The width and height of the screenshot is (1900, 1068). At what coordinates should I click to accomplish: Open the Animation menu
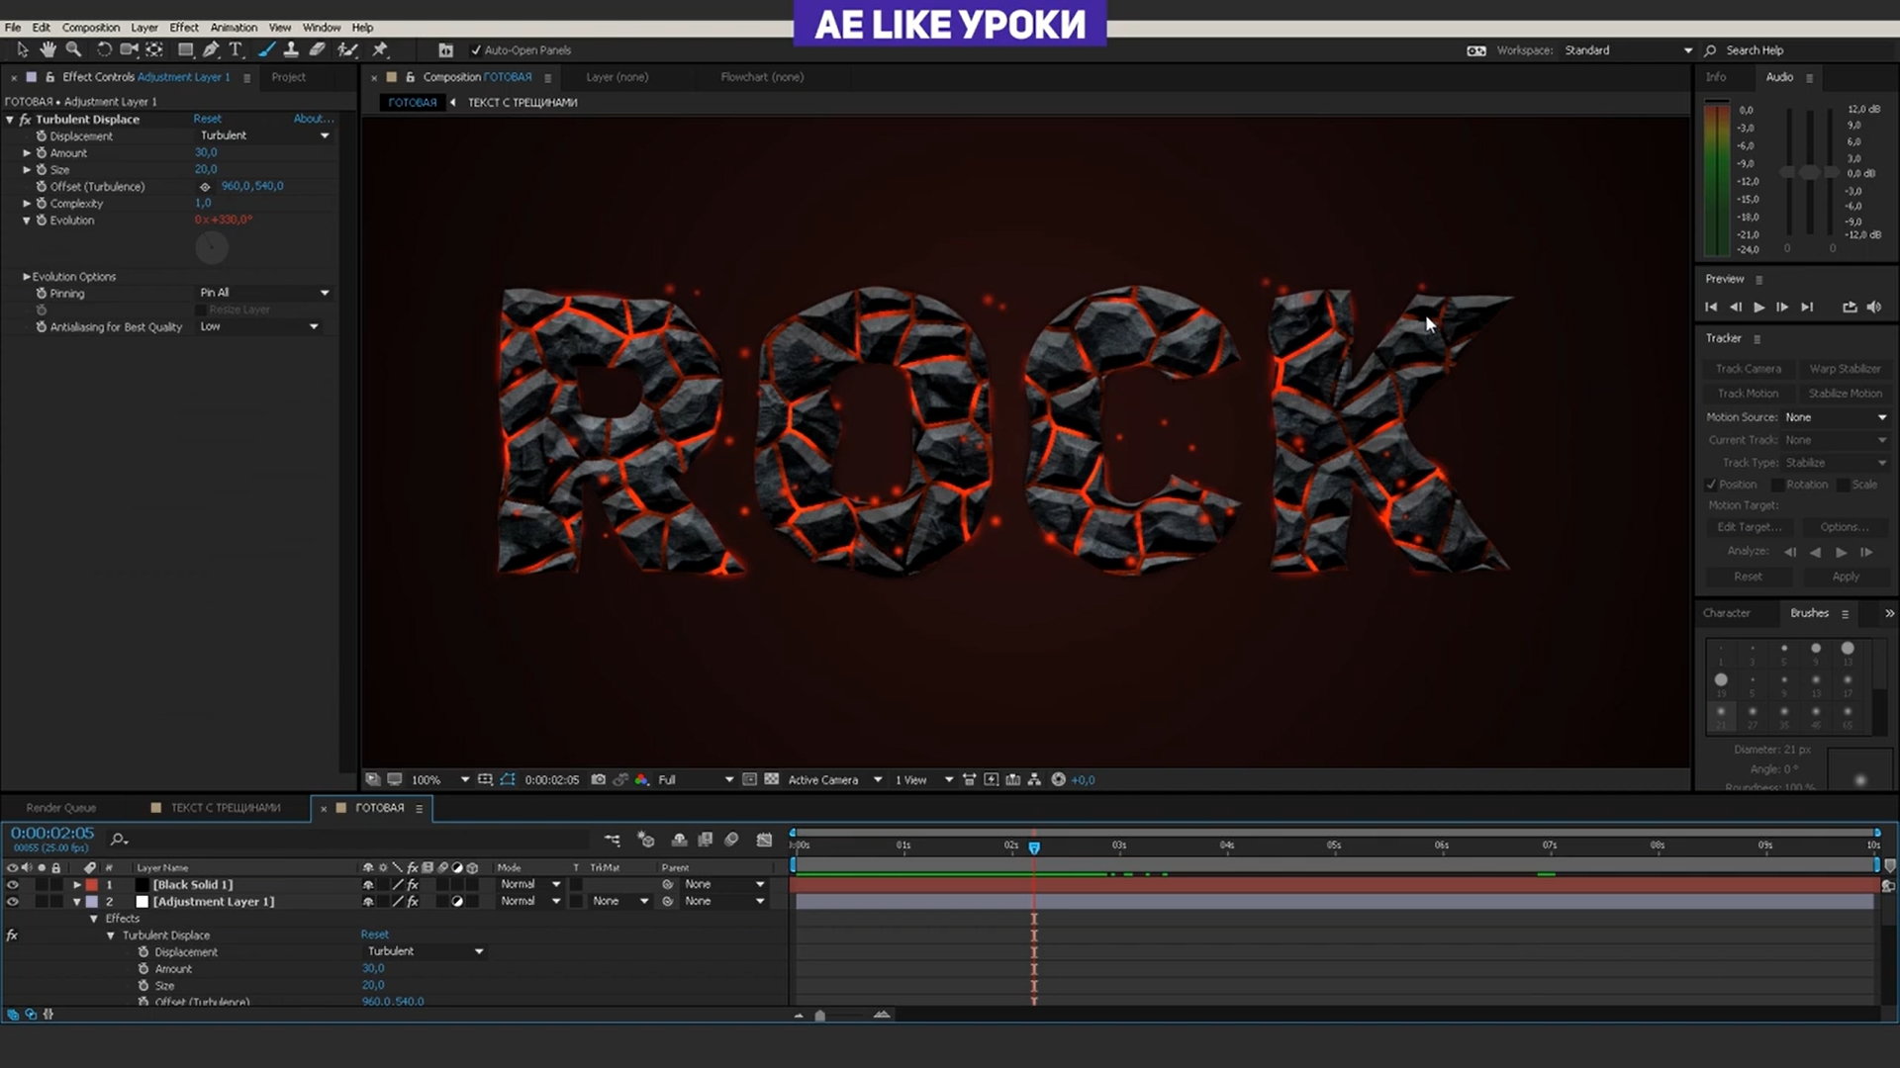pos(234,28)
